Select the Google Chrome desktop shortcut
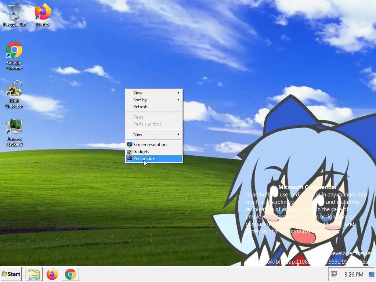The height and width of the screenshot is (282, 376). pyautogui.click(x=14, y=56)
